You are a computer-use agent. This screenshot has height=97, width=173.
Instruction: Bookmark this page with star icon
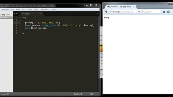[164, 12]
